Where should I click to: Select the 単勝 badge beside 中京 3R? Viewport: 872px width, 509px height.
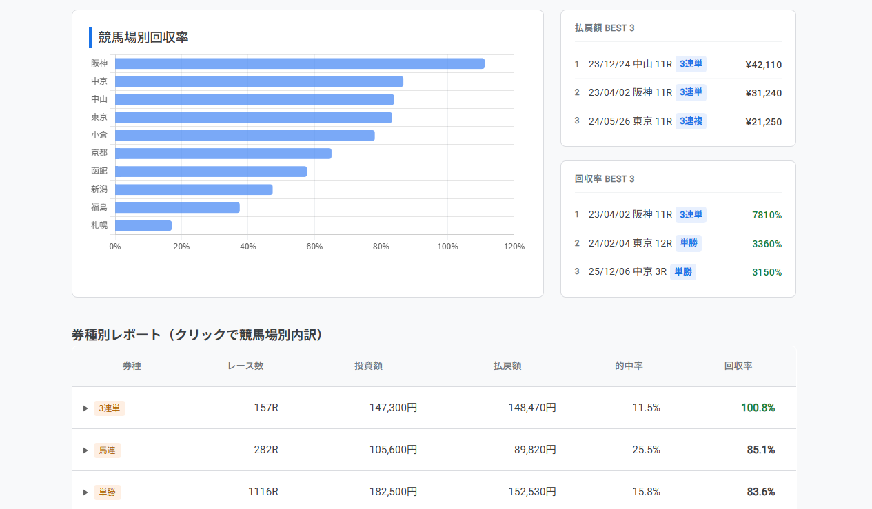pyautogui.click(x=683, y=271)
